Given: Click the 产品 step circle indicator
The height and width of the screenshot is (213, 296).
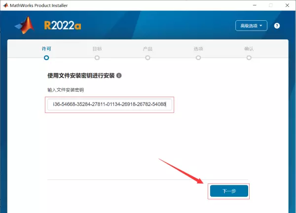Looking at the screenshot, I should coord(148,58).
